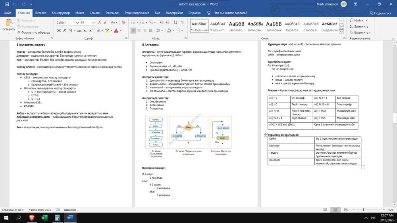Decrease paragraph indent
Image resolution: width=397 pixels, height=223 pixels.
(x=161, y=23)
